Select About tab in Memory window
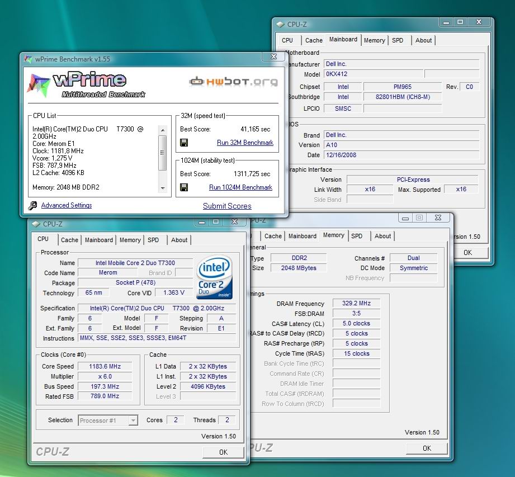Screen dimensions: 515x477 click(x=382, y=236)
